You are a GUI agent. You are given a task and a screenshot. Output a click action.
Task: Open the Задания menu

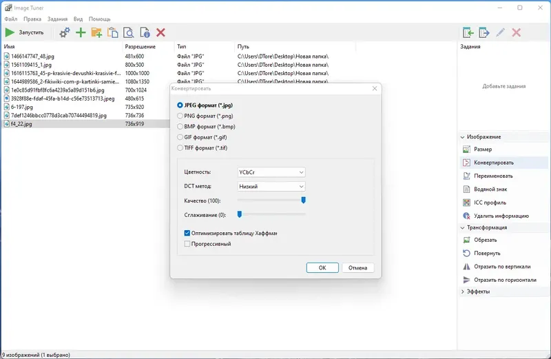coord(57,19)
